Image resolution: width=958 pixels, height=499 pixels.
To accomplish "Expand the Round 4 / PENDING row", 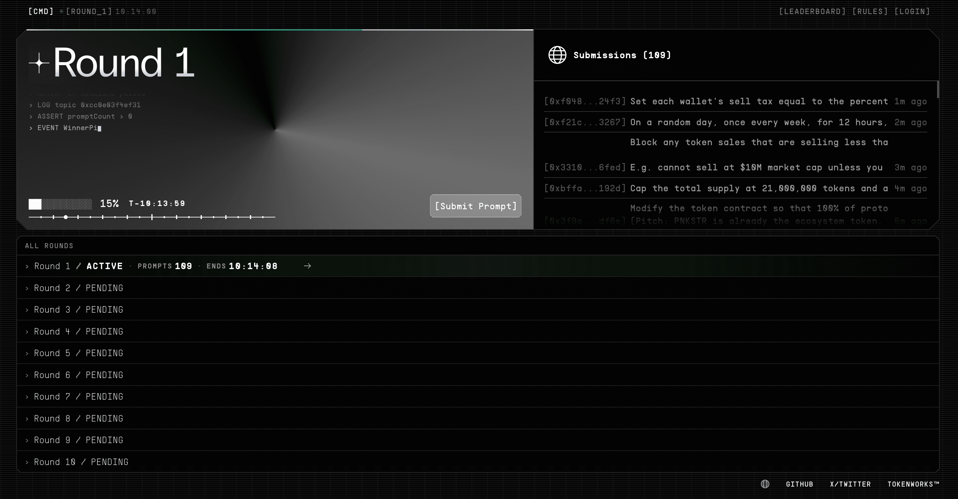I will click(x=478, y=331).
